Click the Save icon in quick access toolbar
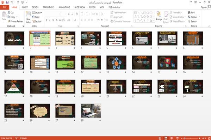This screenshot has height=140, width=211. pos(7,2)
